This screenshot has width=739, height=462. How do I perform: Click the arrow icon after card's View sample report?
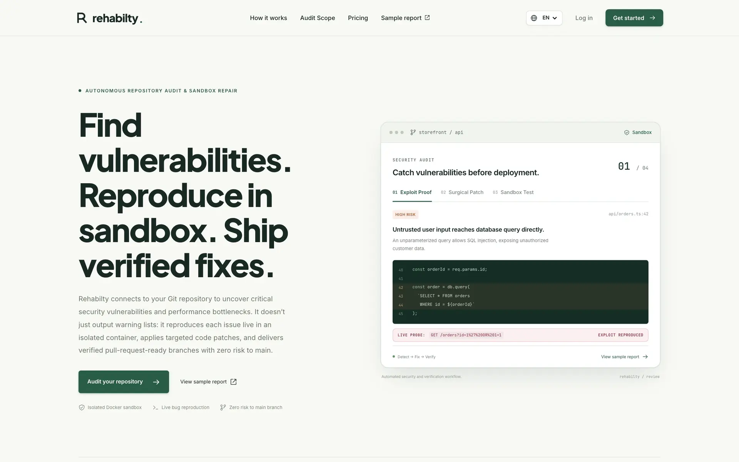pyautogui.click(x=645, y=357)
